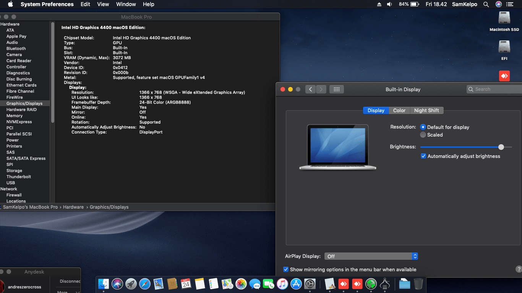Click the Search field in Display preferences

[x=494, y=89]
